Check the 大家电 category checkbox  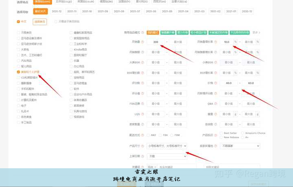[18, 50]
